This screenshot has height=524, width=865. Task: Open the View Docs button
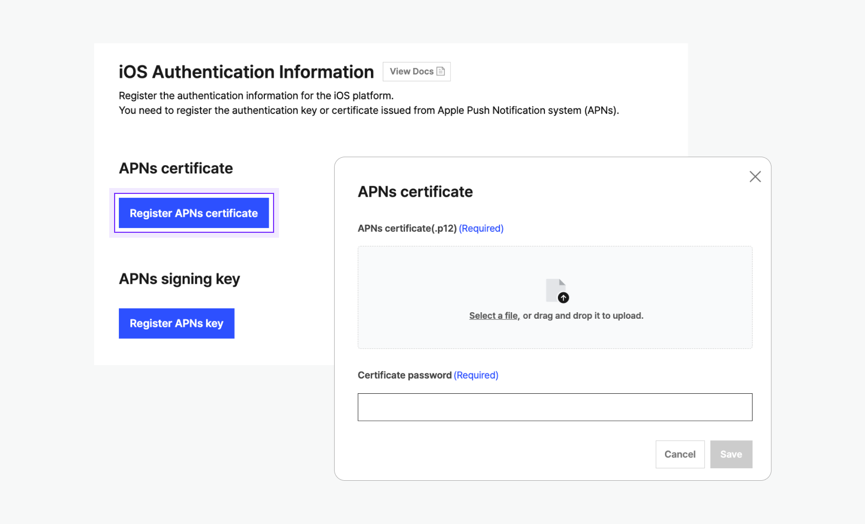pyautogui.click(x=416, y=71)
